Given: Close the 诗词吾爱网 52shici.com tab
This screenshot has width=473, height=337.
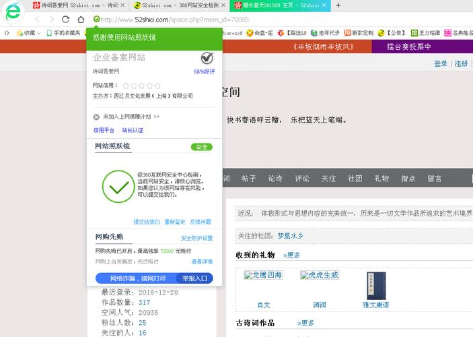Looking at the screenshot, I should [x=122, y=5].
